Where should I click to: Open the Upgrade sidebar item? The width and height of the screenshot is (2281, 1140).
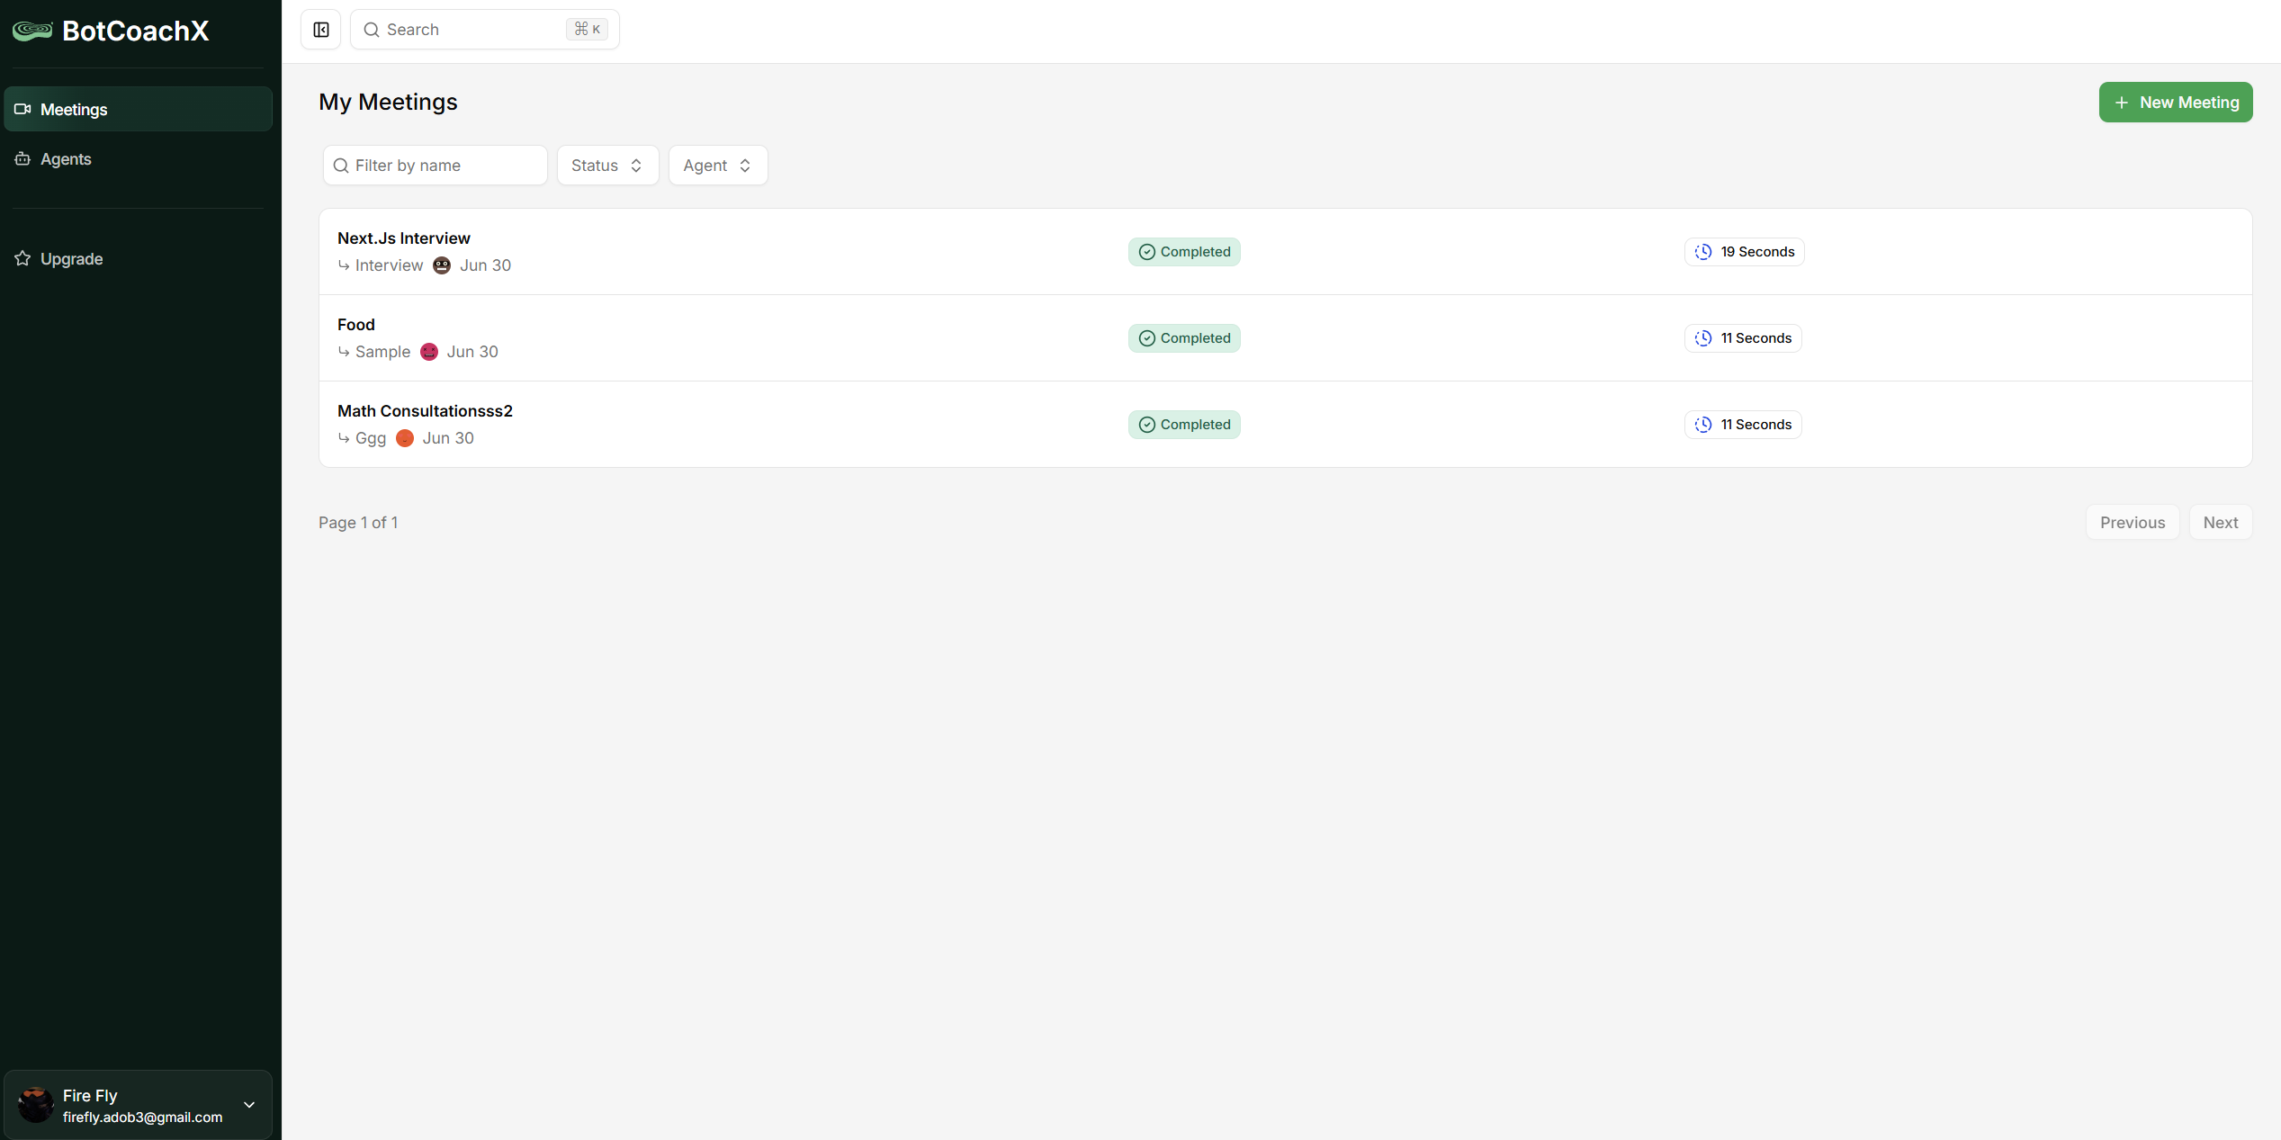[x=138, y=258]
